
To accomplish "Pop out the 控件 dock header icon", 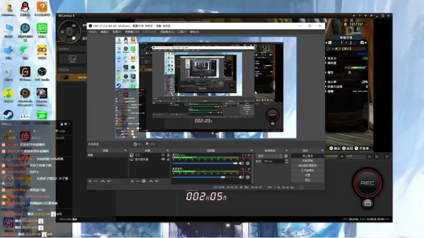I will point(322,150).
